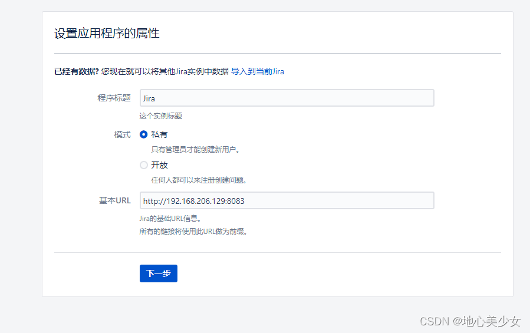Click the 程序标题 field label

tap(114, 98)
